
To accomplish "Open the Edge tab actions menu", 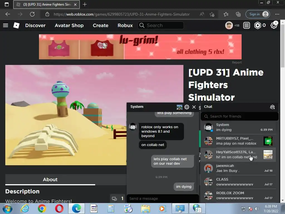I will click(7, 4).
